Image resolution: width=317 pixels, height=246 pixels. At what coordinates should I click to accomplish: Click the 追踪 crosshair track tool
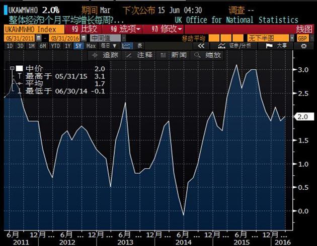[x=110, y=55]
